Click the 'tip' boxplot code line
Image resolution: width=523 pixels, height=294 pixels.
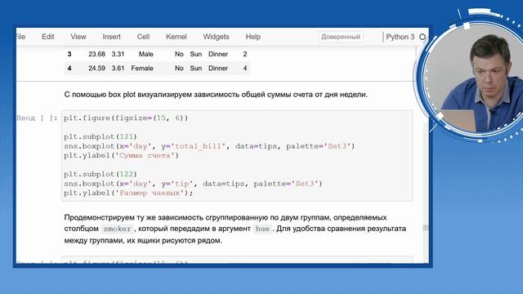coord(193,183)
